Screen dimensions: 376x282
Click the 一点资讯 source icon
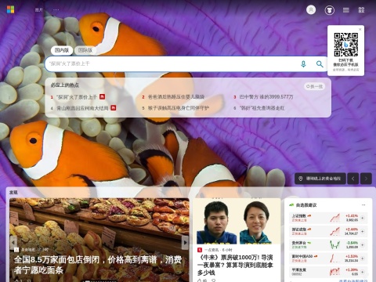pos(200,250)
